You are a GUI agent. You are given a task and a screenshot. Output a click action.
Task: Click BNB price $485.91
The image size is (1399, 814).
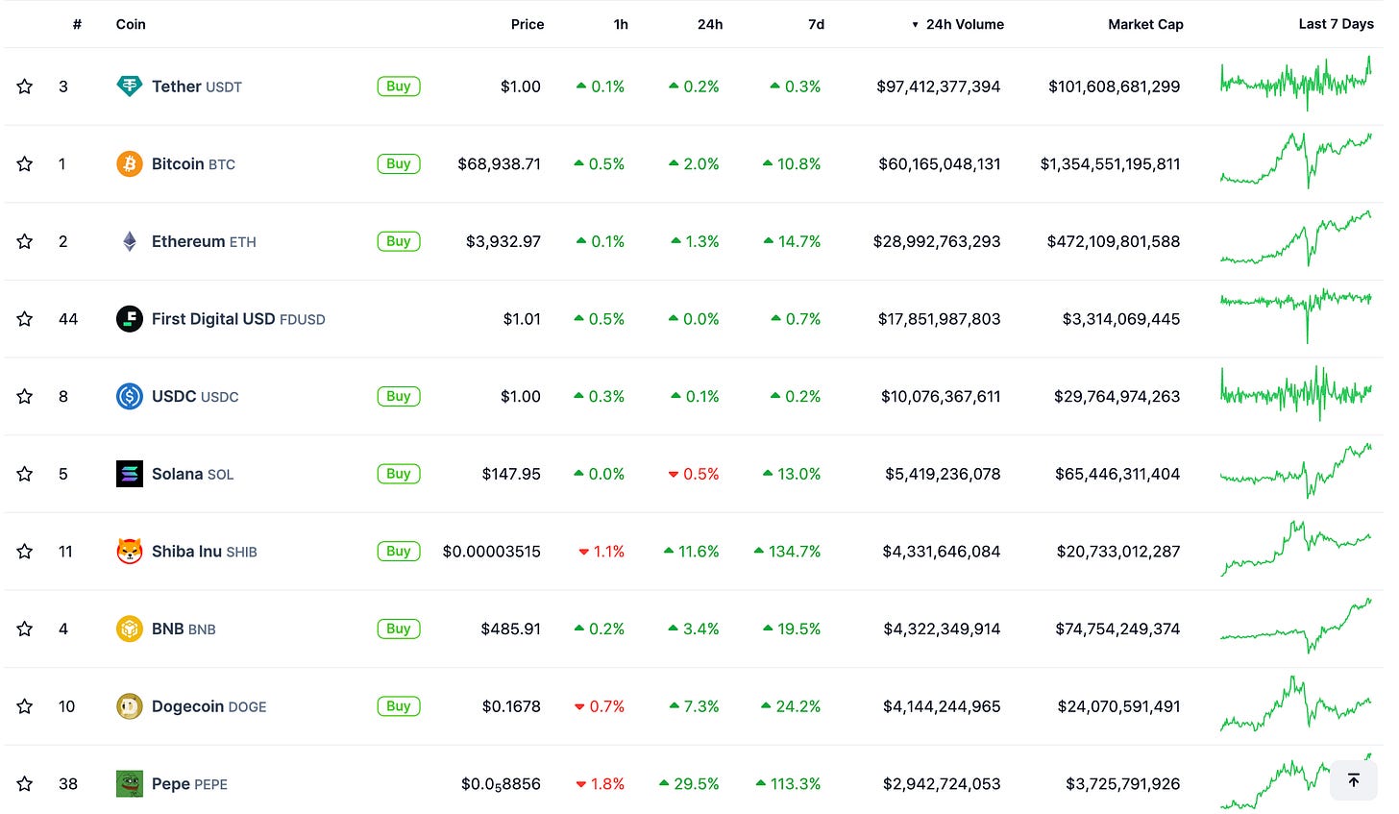[511, 629]
